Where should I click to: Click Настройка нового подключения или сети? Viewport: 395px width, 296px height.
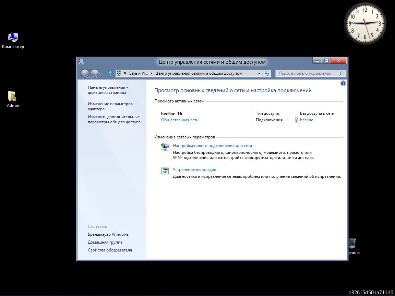click(212, 146)
